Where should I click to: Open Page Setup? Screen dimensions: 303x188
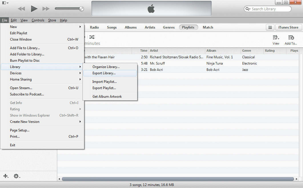42,130
